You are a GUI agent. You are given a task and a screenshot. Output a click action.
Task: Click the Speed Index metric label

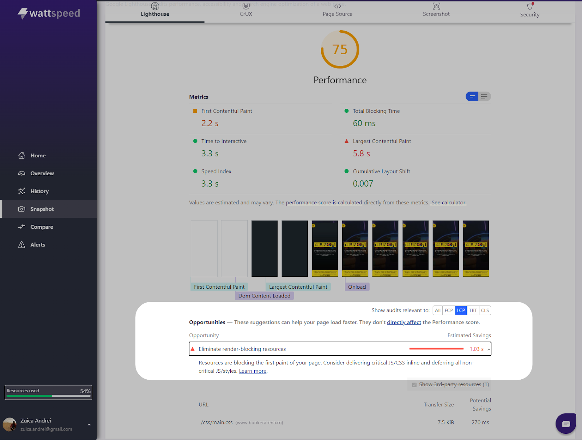pos(216,171)
